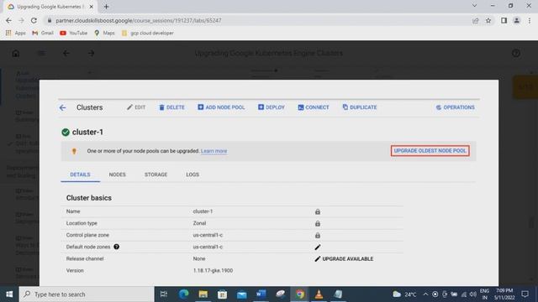Click the lock icon in the Control plane zone row
The width and height of the screenshot is (538, 302).
(318, 236)
